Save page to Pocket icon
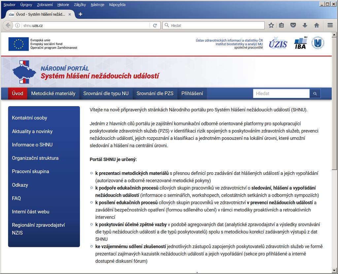 point(293,25)
